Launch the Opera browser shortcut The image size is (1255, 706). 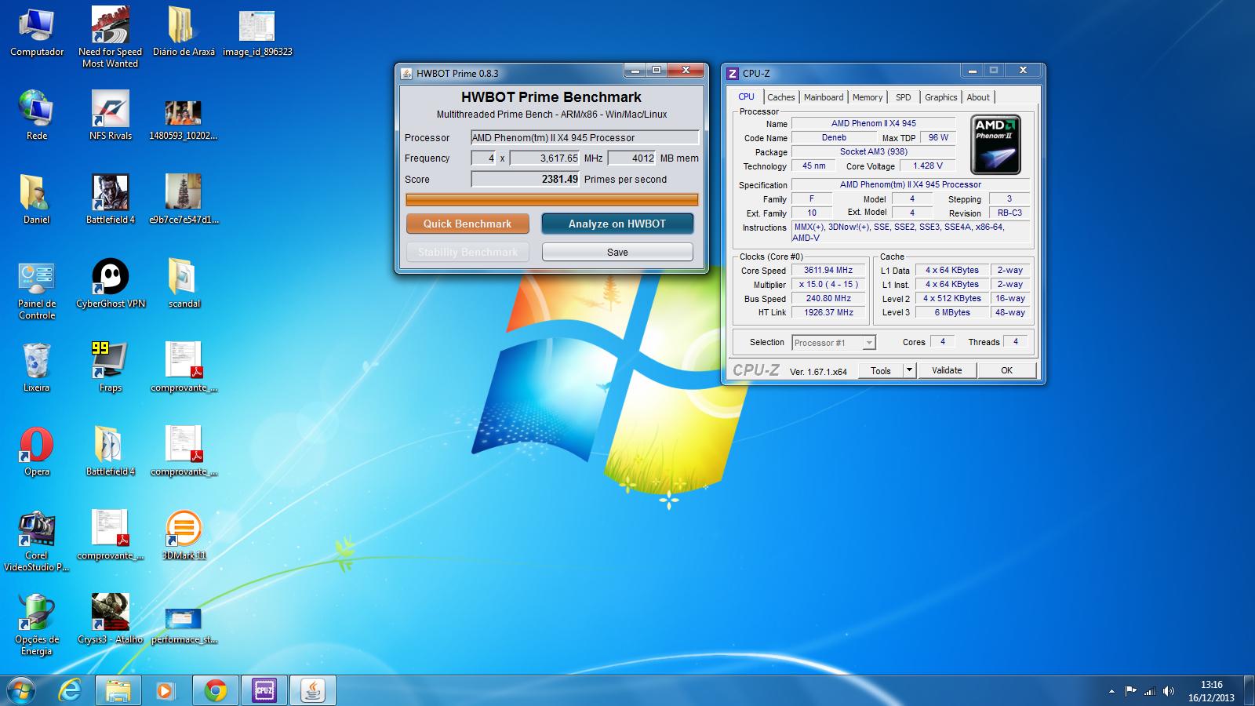click(x=36, y=451)
